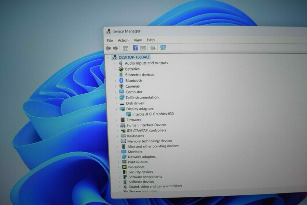Click the Cameras webcam icon
The width and height of the screenshot is (307, 205).
pyautogui.click(x=121, y=86)
